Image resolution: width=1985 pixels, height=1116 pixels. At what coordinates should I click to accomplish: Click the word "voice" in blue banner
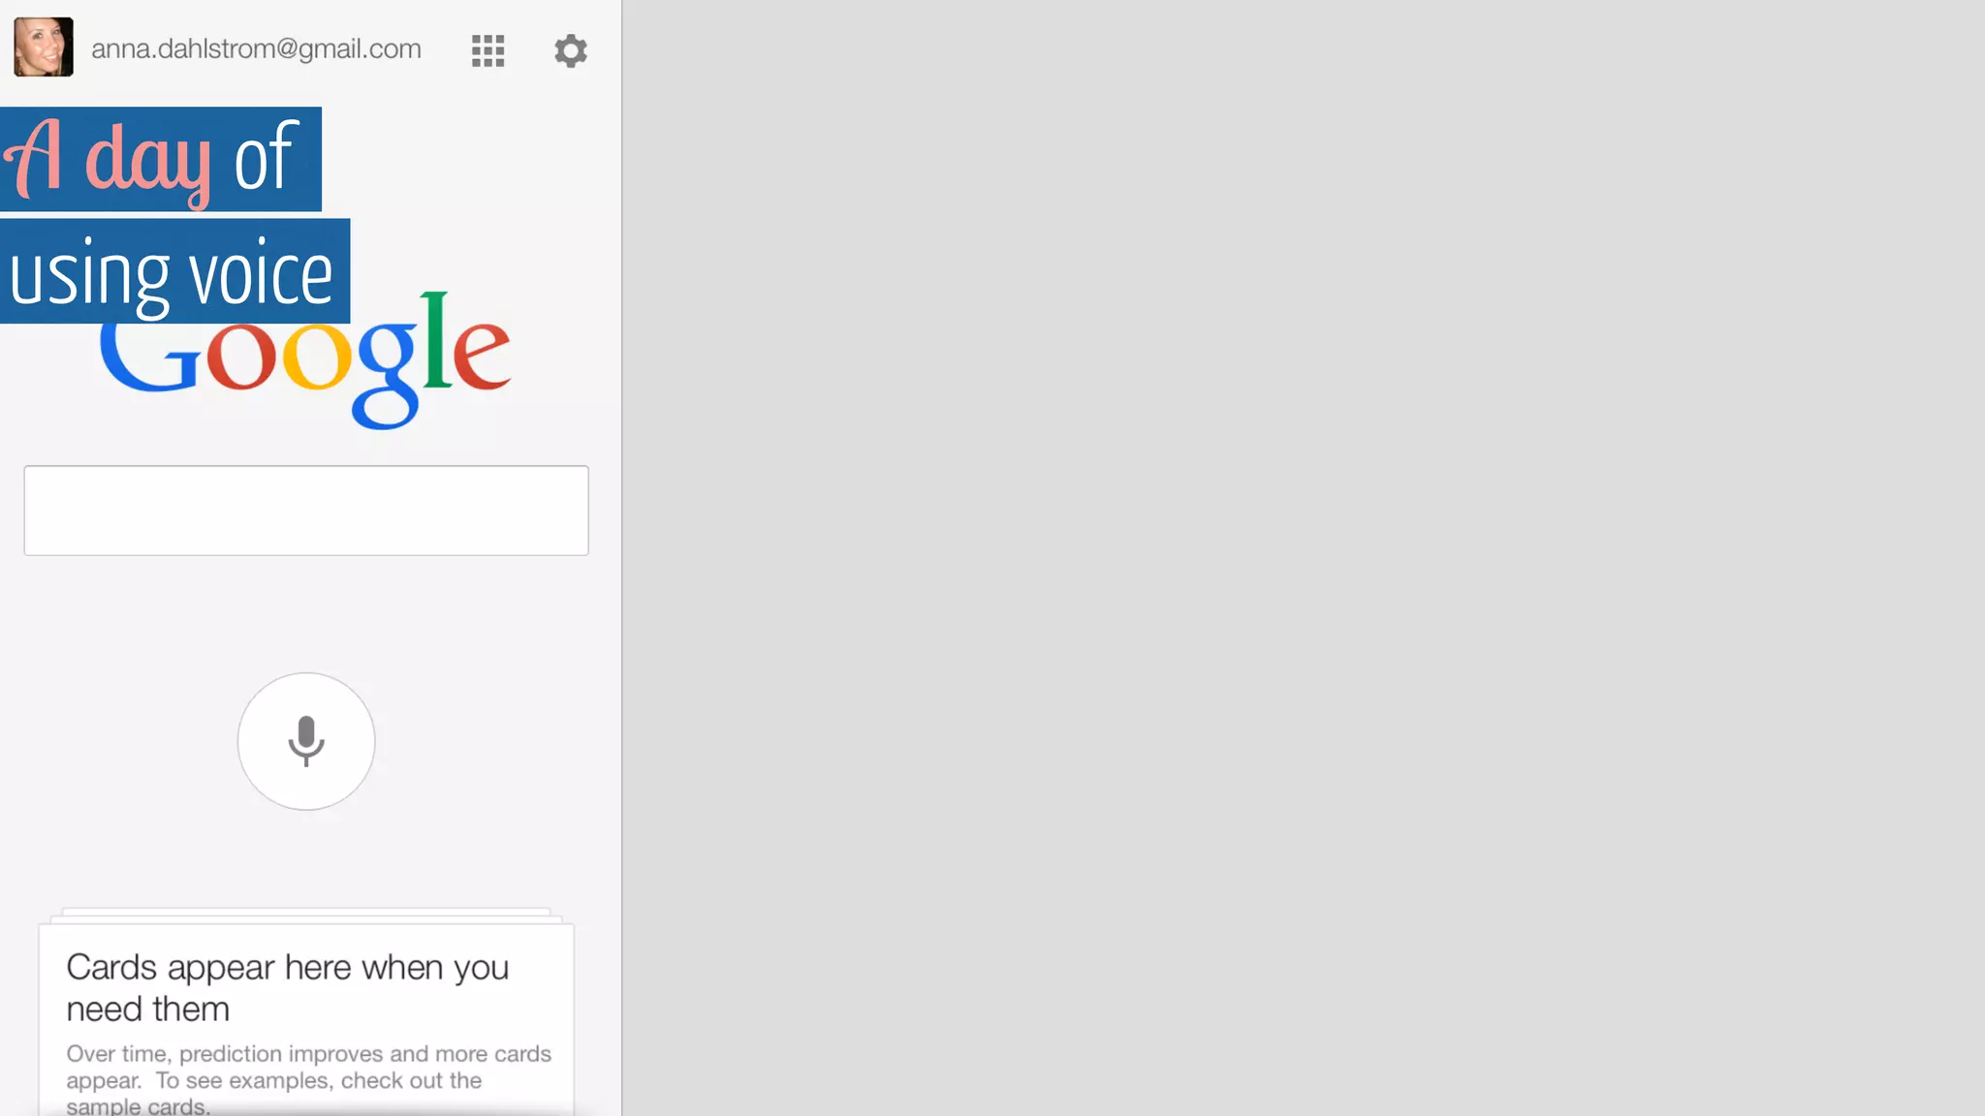tap(262, 273)
